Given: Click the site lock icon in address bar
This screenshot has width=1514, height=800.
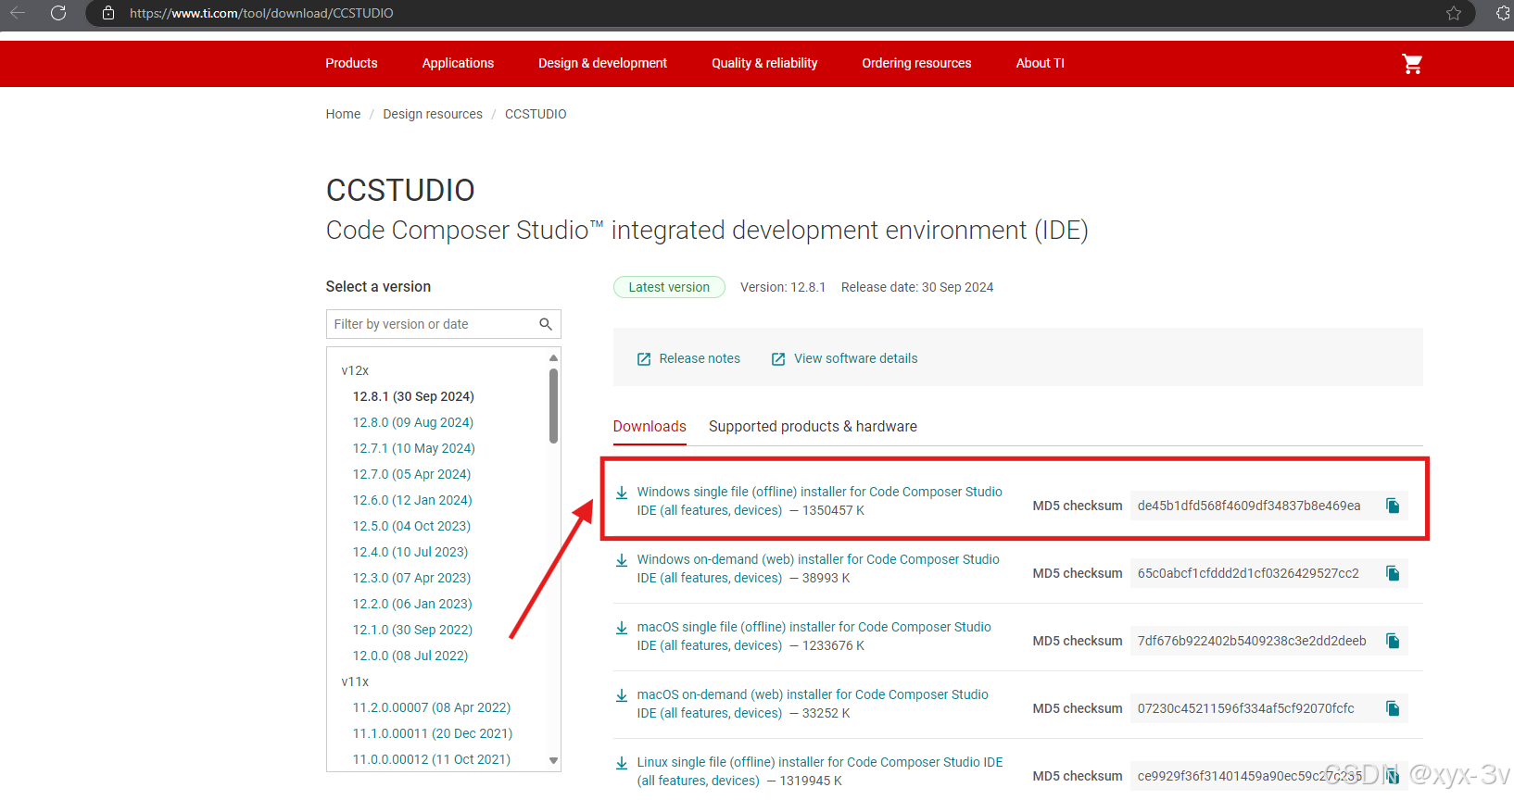Looking at the screenshot, I should click(x=108, y=13).
